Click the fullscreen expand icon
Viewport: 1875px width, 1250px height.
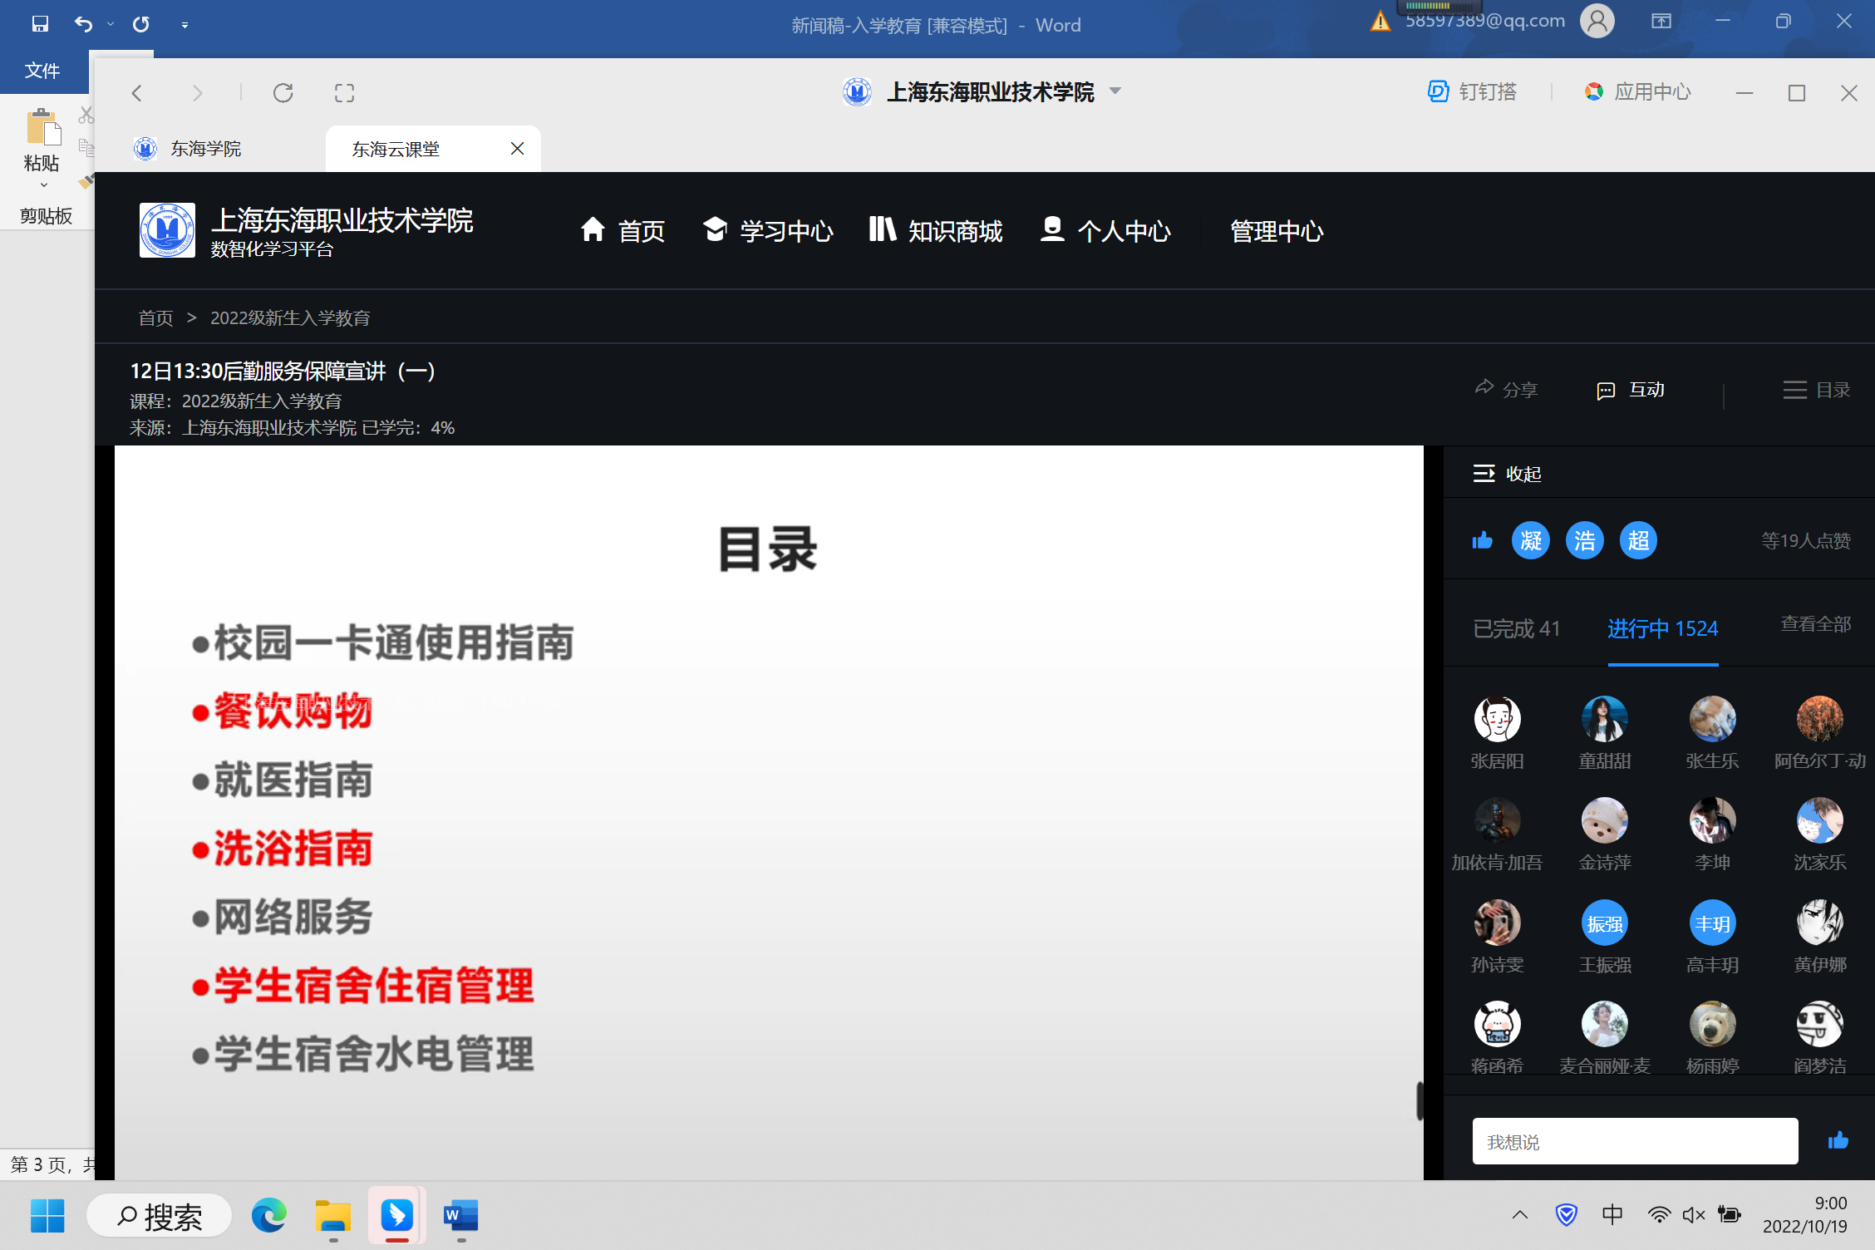tap(344, 93)
